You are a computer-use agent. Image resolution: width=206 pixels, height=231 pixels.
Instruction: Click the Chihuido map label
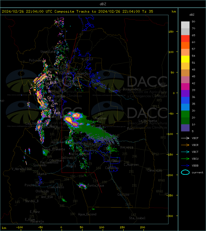click(x=42, y=191)
